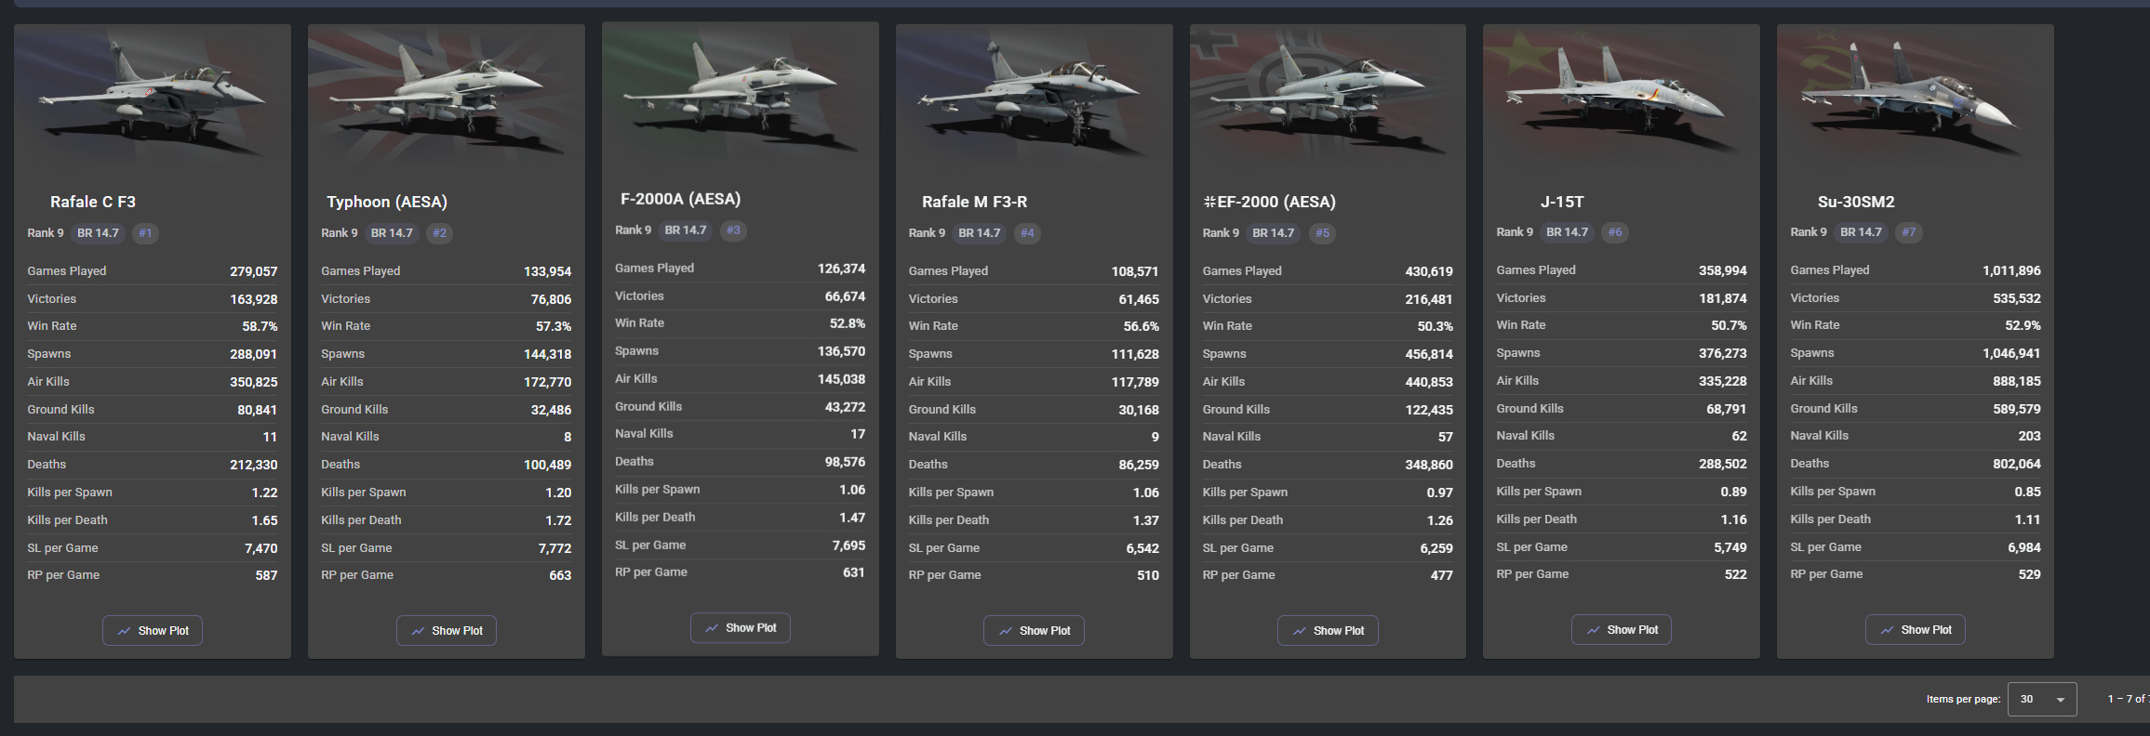Viewport: 2150px width, 736px height.
Task: Click the BR 14.7 badge on J-15T card
Action: pos(1568,232)
